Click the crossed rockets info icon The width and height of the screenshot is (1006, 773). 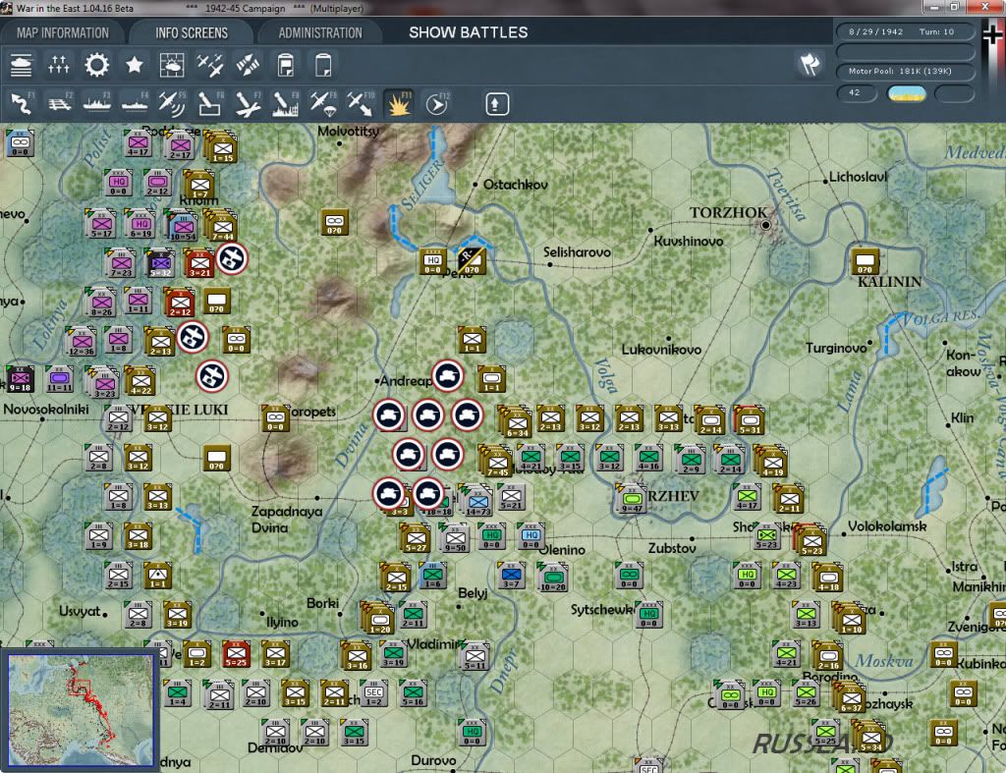[248, 66]
